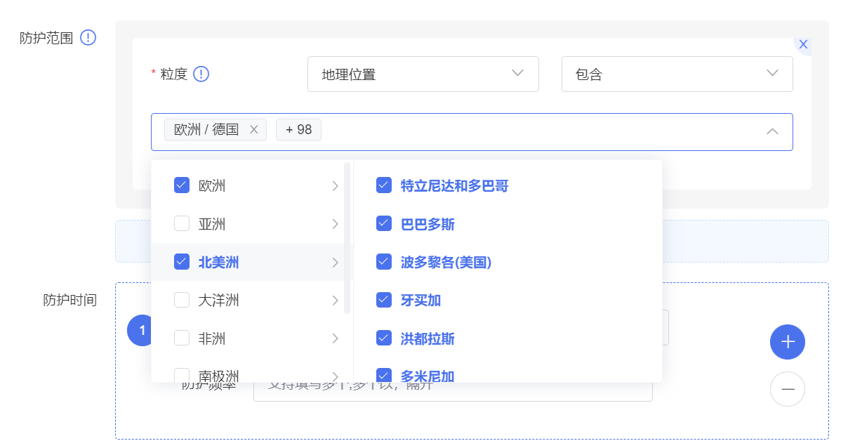Close the rule card with X
The image size is (848, 441).
point(803,44)
